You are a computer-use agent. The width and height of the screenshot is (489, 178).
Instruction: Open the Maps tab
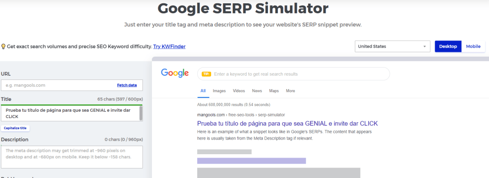[x=274, y=91]
